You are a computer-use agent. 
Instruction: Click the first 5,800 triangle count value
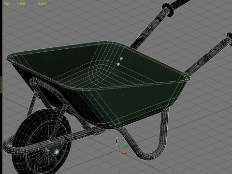coord(21,4)
